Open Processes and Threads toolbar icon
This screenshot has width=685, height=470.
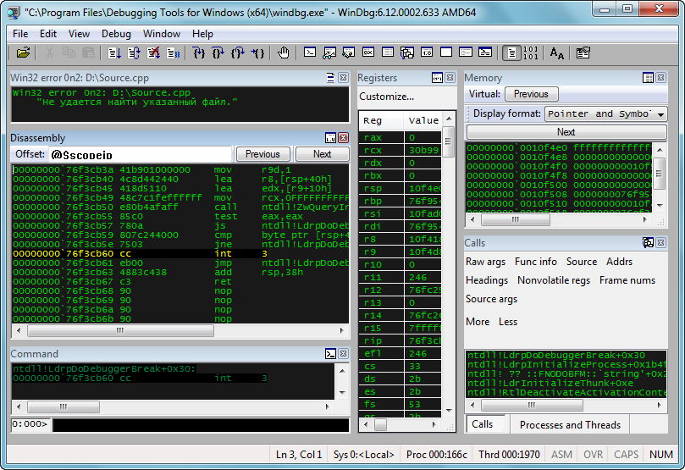pyautogui.click(x=465, y=53)
